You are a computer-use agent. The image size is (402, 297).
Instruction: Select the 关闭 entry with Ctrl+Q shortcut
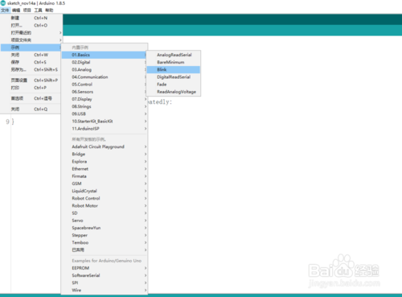click(x=31, y=109)
